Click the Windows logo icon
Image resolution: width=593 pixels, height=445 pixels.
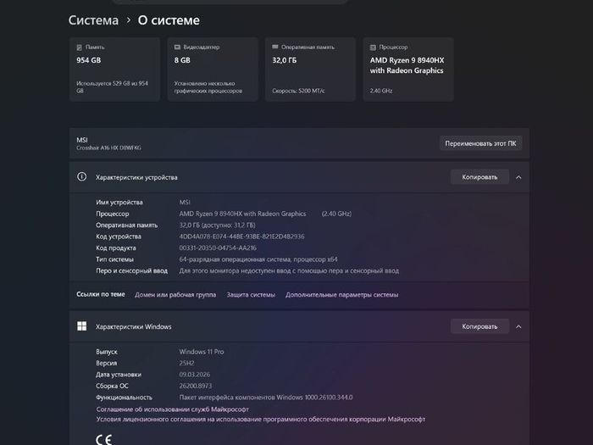(81, 326)
